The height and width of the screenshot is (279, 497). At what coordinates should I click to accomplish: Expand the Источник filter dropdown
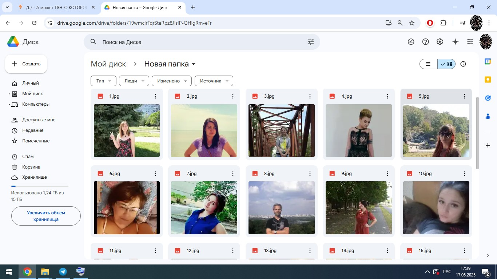(x=214, y=81)
